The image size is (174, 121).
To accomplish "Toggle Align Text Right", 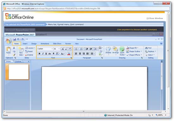I will tap(84, 54).
